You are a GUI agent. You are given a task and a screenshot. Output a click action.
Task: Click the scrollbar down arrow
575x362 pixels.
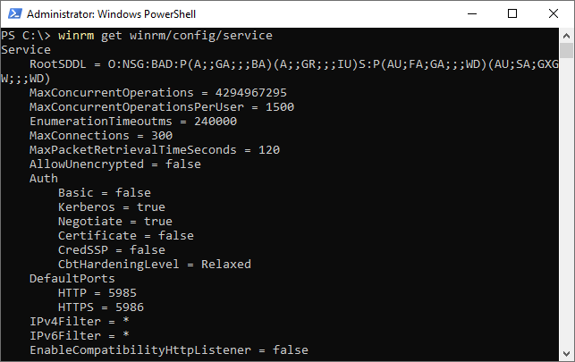(x=567, y=354)
